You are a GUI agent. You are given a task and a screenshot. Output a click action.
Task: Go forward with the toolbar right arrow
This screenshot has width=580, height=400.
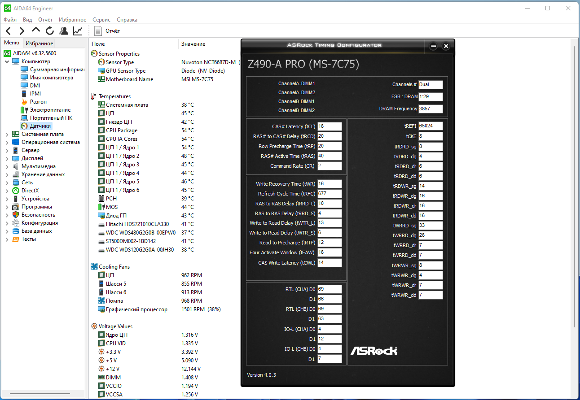pos(22,31)
